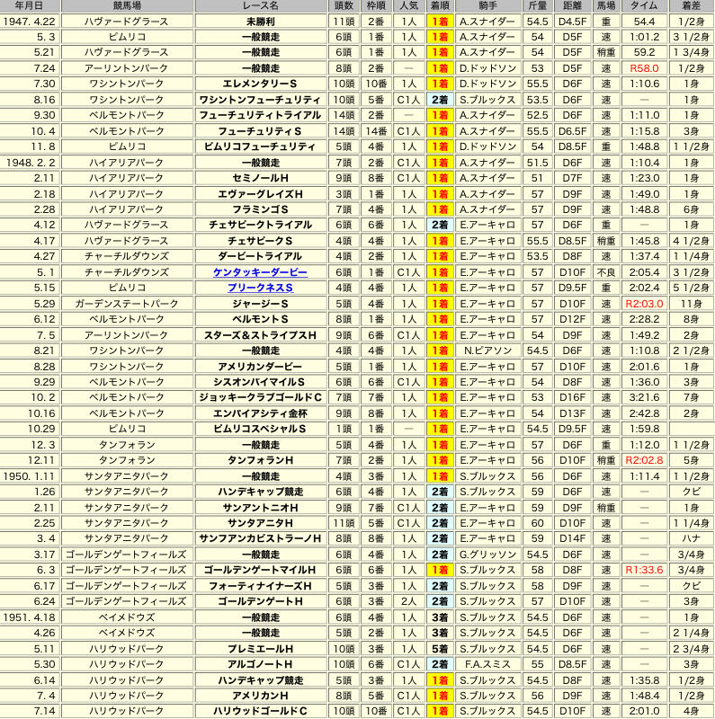Screen dimensions: 715x719
Task: Click the red record time R1:33.6
Action: 644,570
